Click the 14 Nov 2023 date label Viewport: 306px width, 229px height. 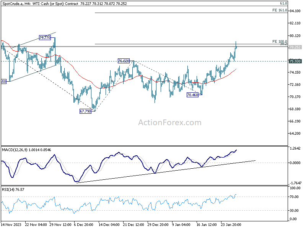[11, 224]
